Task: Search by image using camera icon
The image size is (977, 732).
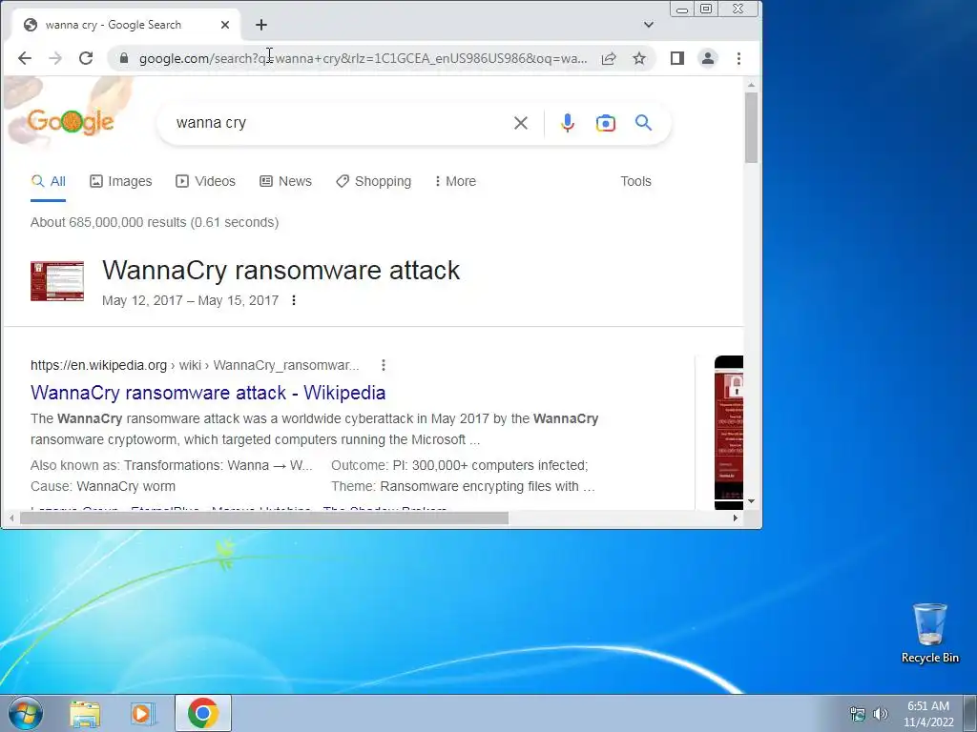Action: 606,123
